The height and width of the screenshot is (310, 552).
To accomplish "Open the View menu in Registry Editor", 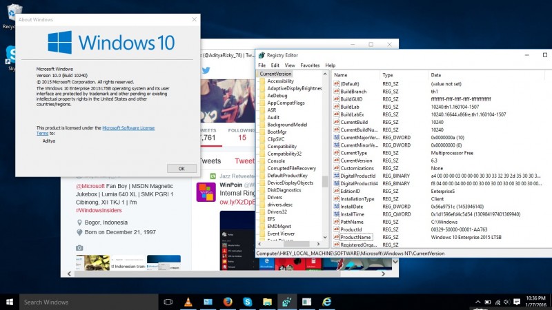I will pos(290,65).
